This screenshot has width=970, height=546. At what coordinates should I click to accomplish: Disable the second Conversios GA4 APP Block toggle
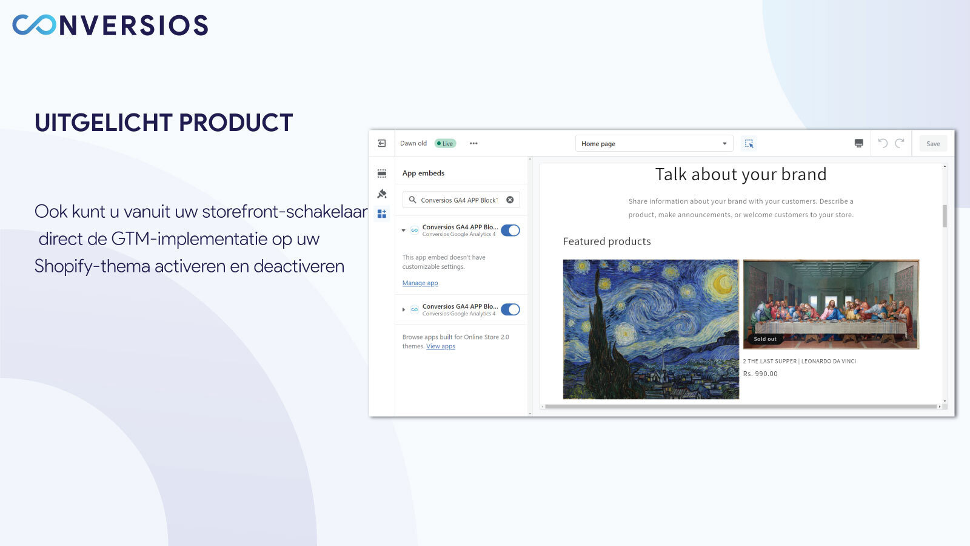click(x=510, y=309)
